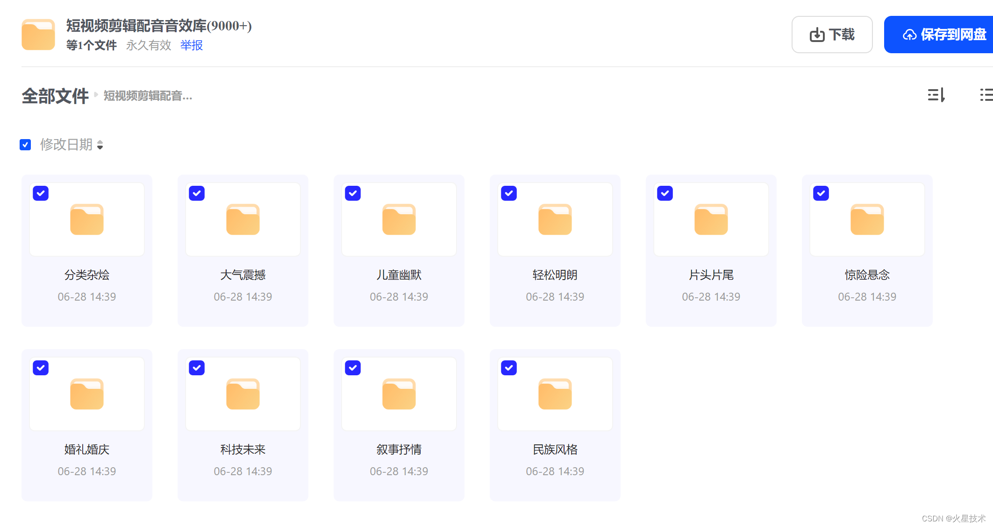Uncheck the 民族风格 folder checkbox
Screen dimensions: 993x527
[x=509, y=368]
